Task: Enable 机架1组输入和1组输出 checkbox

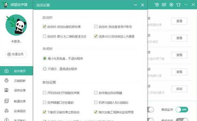Action: click(96, 102)
